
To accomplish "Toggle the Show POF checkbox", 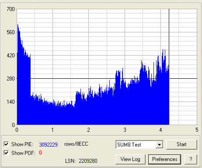I will [x=6, y=153].
